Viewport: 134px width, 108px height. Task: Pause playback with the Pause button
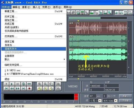click(x=17, y=84)
